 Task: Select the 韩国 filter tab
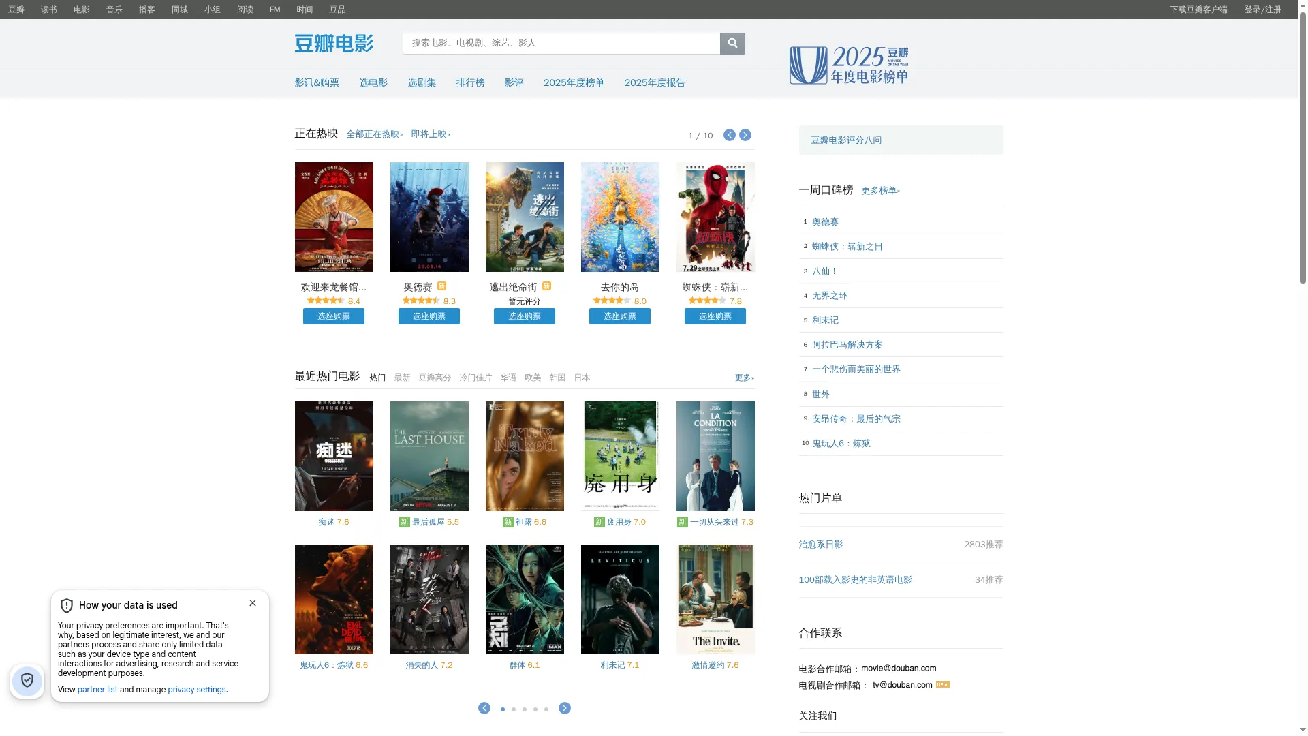coord(557,378)
